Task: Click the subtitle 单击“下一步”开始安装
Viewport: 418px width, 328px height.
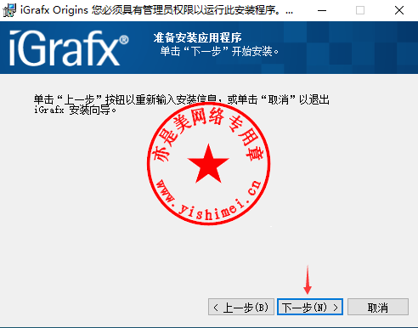Action: [x=219, y=51]
